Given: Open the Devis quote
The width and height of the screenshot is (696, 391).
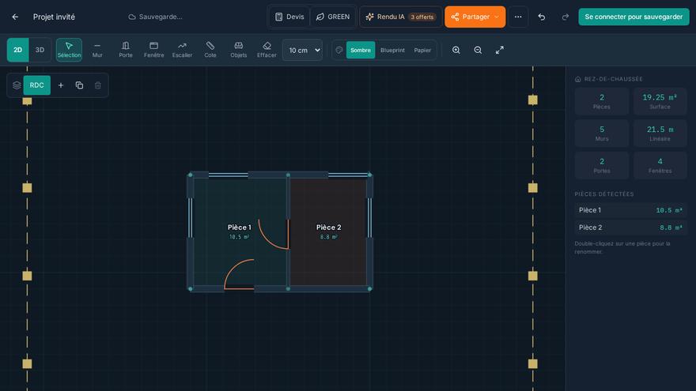Looking at the screenshot, I should 289,17.
